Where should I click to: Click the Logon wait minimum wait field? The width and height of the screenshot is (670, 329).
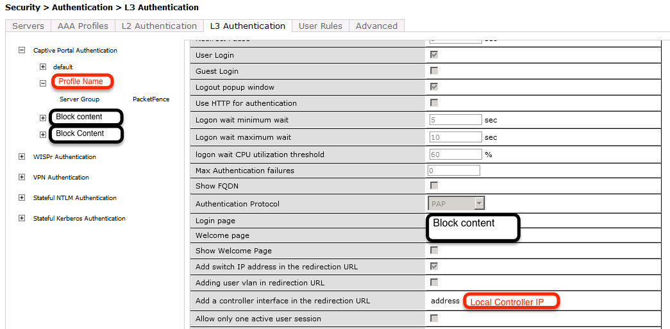(455, 119)
